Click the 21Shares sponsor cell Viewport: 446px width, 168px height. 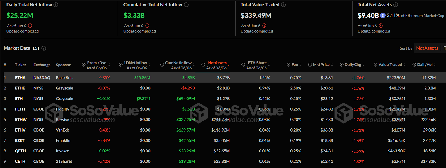(64, 161)
